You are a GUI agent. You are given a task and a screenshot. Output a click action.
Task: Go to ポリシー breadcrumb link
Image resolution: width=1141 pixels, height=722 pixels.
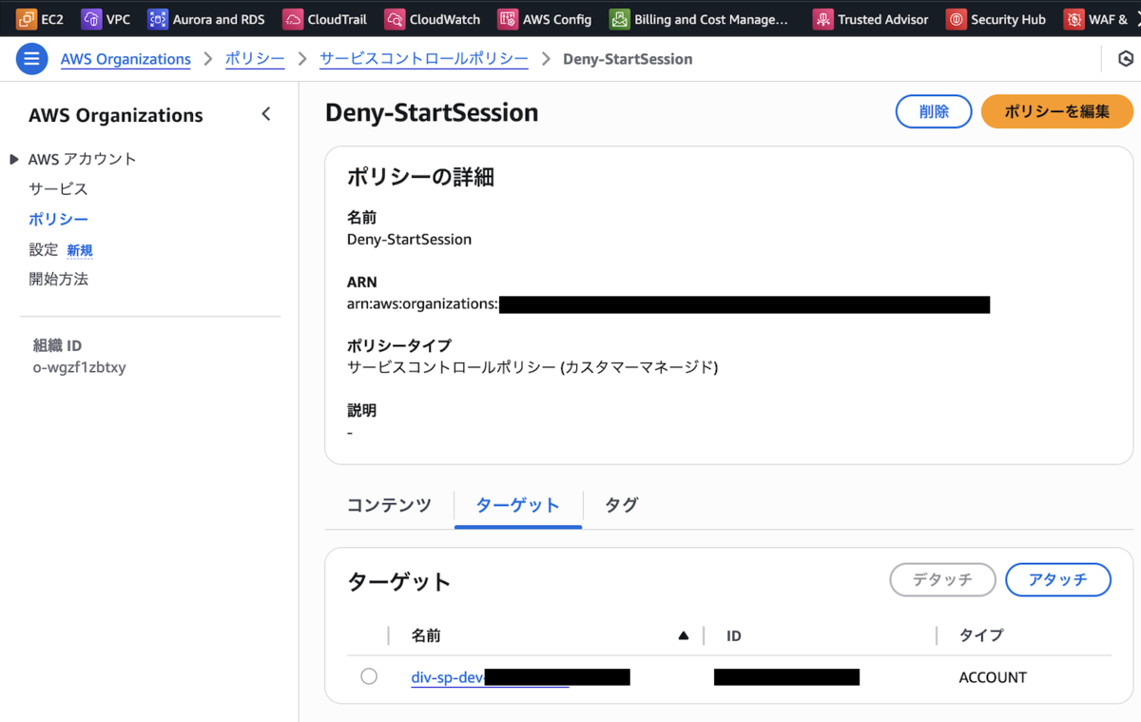[x=255, y=59]
